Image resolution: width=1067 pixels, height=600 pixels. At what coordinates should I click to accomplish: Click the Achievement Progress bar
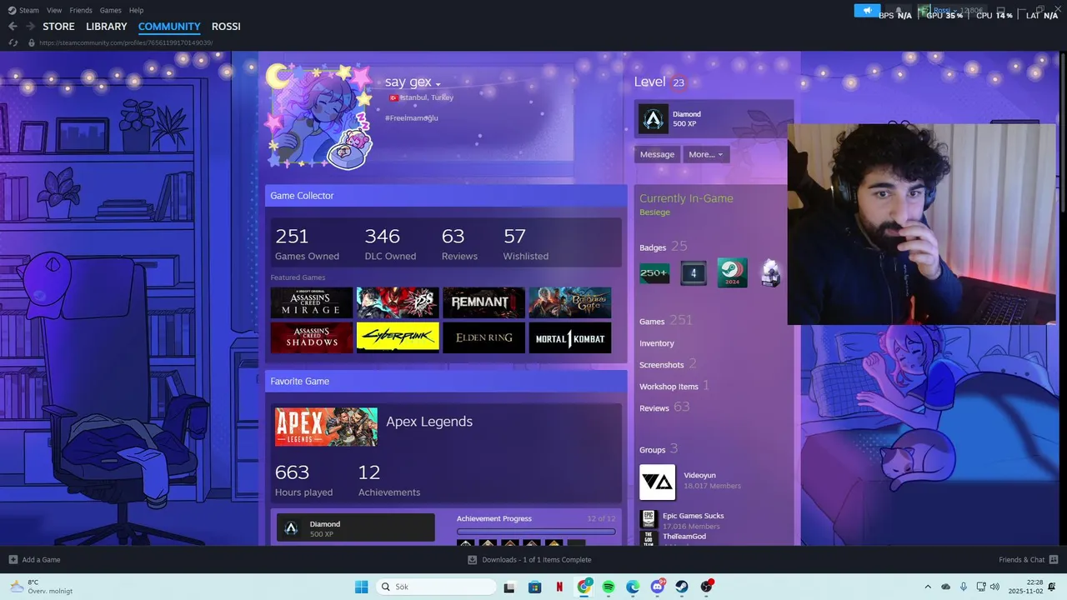(x=536, y=532)
